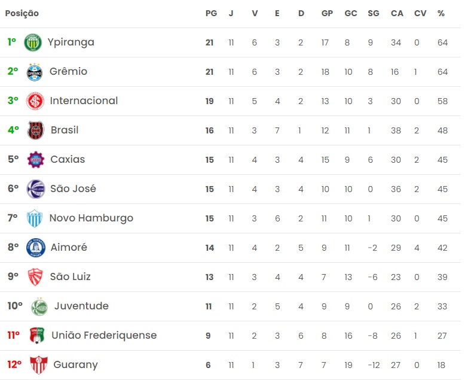468x380 pixels.
Task: Click the PG points column header
Action: tap(211, 13)
